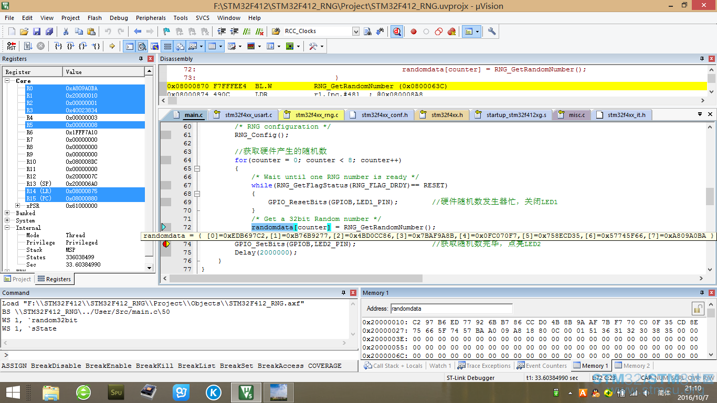The image size is (717, 403).
Task: Switch to the startup_stm32f412xg.s tab
Action: pos(511,115)
